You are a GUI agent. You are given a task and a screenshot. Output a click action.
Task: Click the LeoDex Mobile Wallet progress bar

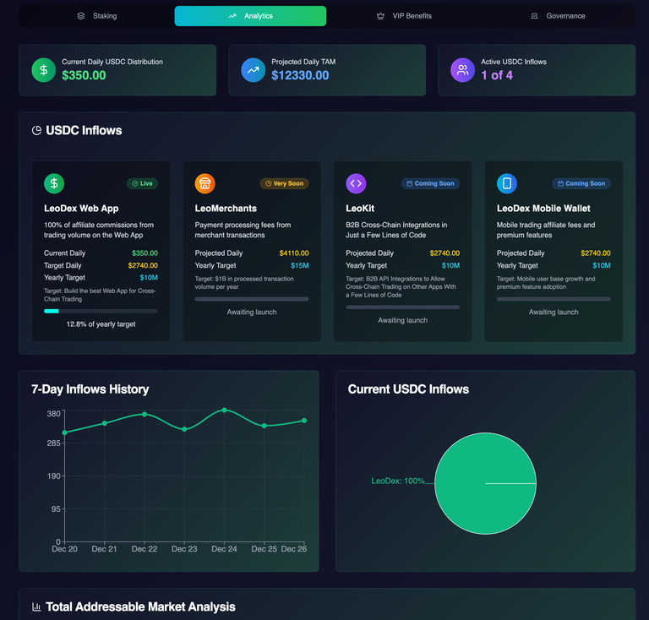click(554, 299)
